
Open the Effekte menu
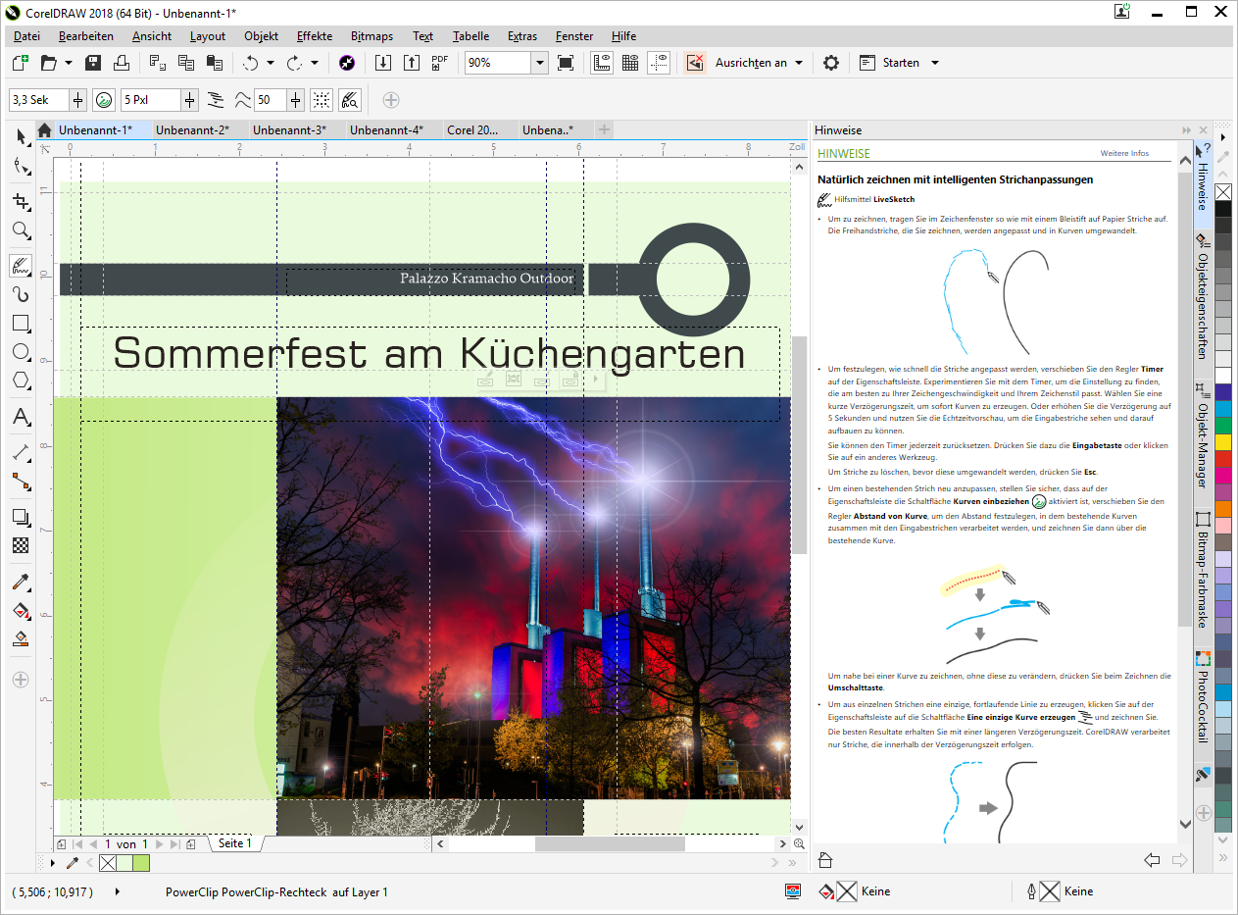[314, 36]
